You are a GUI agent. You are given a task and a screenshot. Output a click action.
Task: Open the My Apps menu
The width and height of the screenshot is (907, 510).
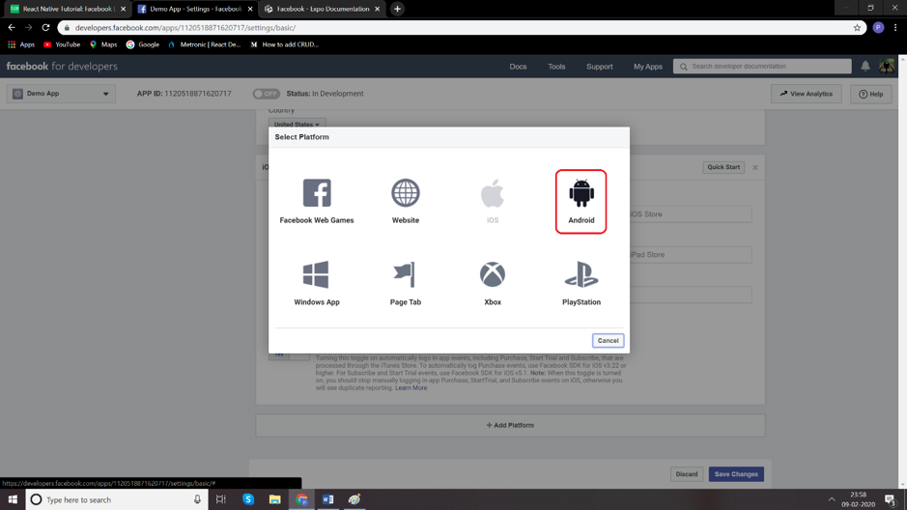click(648, 67)
